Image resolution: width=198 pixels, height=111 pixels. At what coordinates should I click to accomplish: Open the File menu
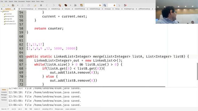pos(2,1)
